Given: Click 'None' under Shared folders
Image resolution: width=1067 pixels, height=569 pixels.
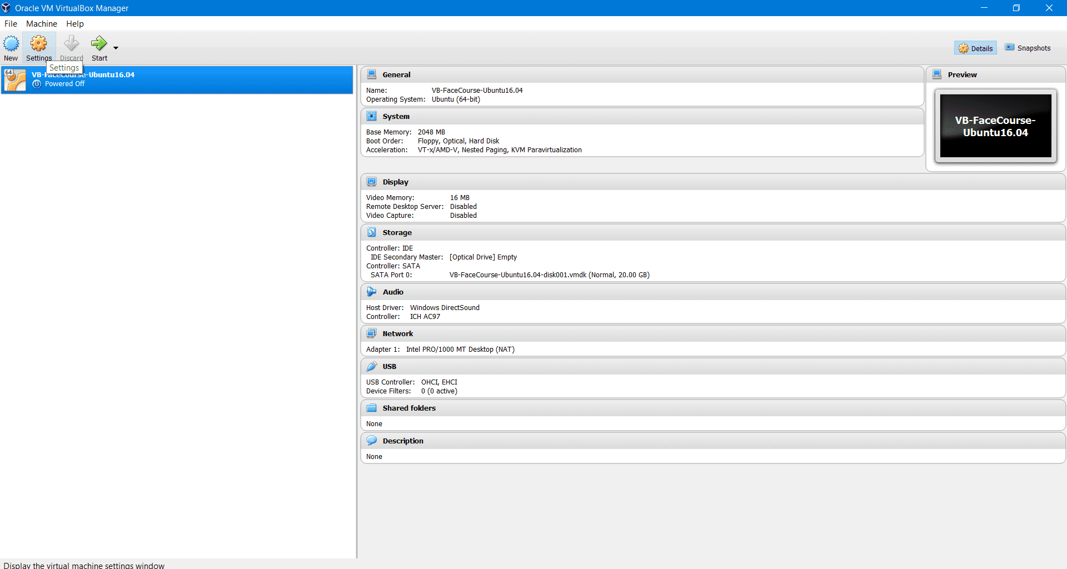Looking at the screenshot, I should tap(374, 424).
